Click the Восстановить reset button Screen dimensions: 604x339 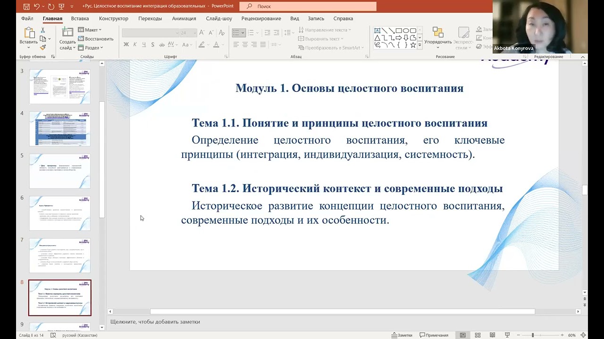96,39
